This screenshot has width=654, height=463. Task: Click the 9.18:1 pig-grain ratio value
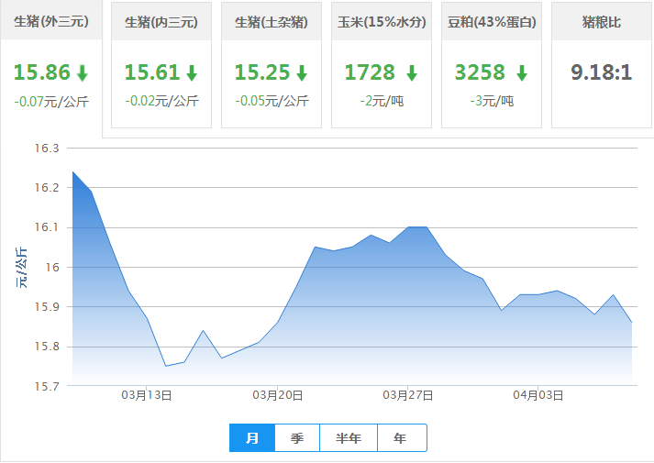(602, 72)
